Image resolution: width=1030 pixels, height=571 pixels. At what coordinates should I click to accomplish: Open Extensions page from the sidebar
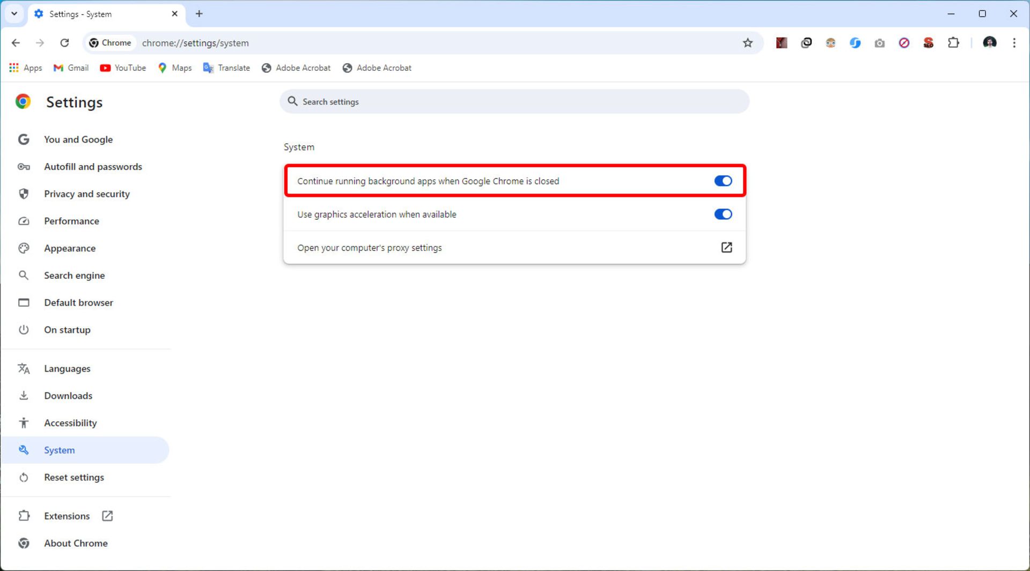coord(67,516)
